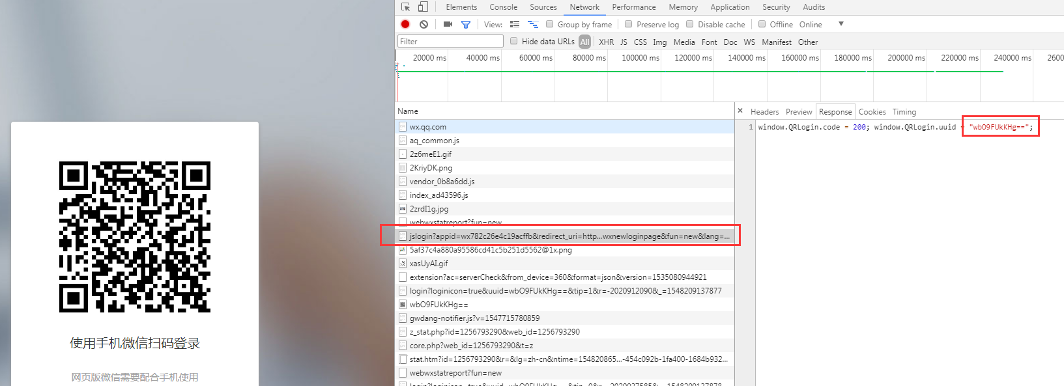Image resolution: width=1064 pixels, height=386 pixels.
Task: Click file icon beside aq_common.js
Action: click(x=403, y=141)
